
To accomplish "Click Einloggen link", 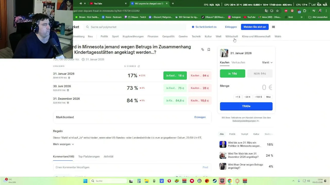I will [231, 27].
